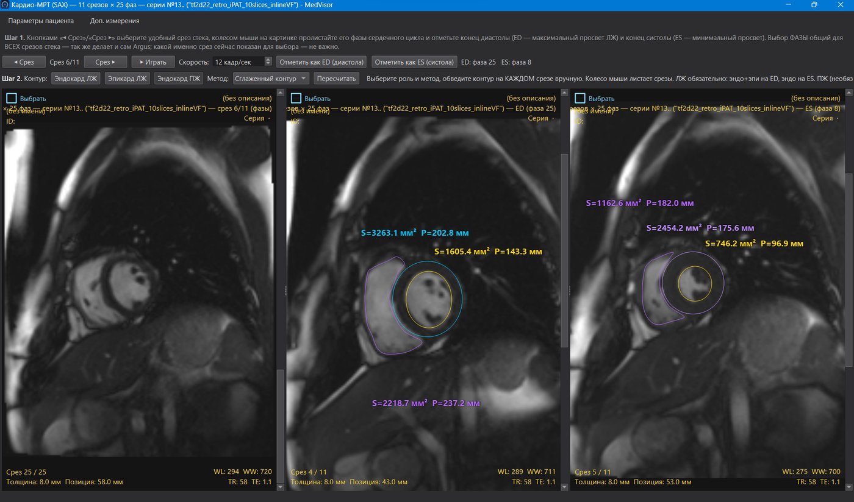Click scroll-down arrow of left viewer scrollbar

(280, 487)
